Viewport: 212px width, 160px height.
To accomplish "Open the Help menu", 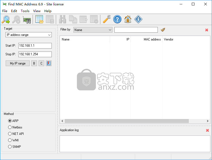I will pyautogui.click(x=48, y=11).
